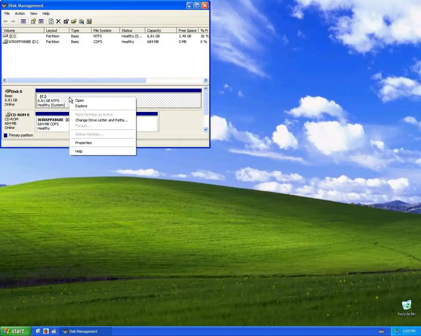The width and height of the screenshot is (421, 336).
Task: Choose Open from the context menu
Action: [x=103, y=100]
